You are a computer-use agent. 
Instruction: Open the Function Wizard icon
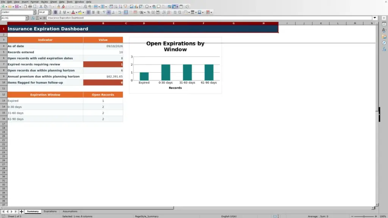point(33,18)
